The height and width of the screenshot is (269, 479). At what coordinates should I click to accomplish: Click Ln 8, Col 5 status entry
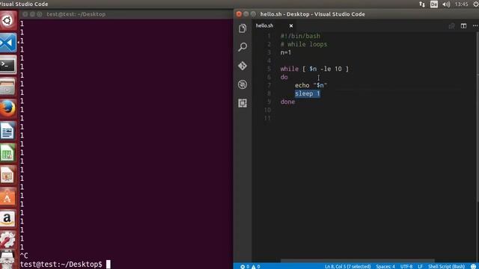[347, 267]
